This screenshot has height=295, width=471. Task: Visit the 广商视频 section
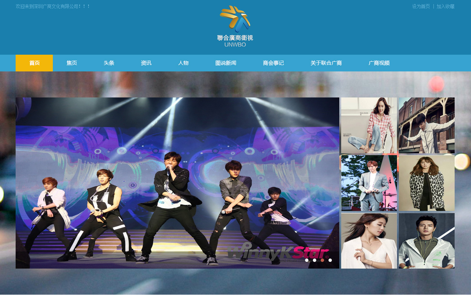379,63
